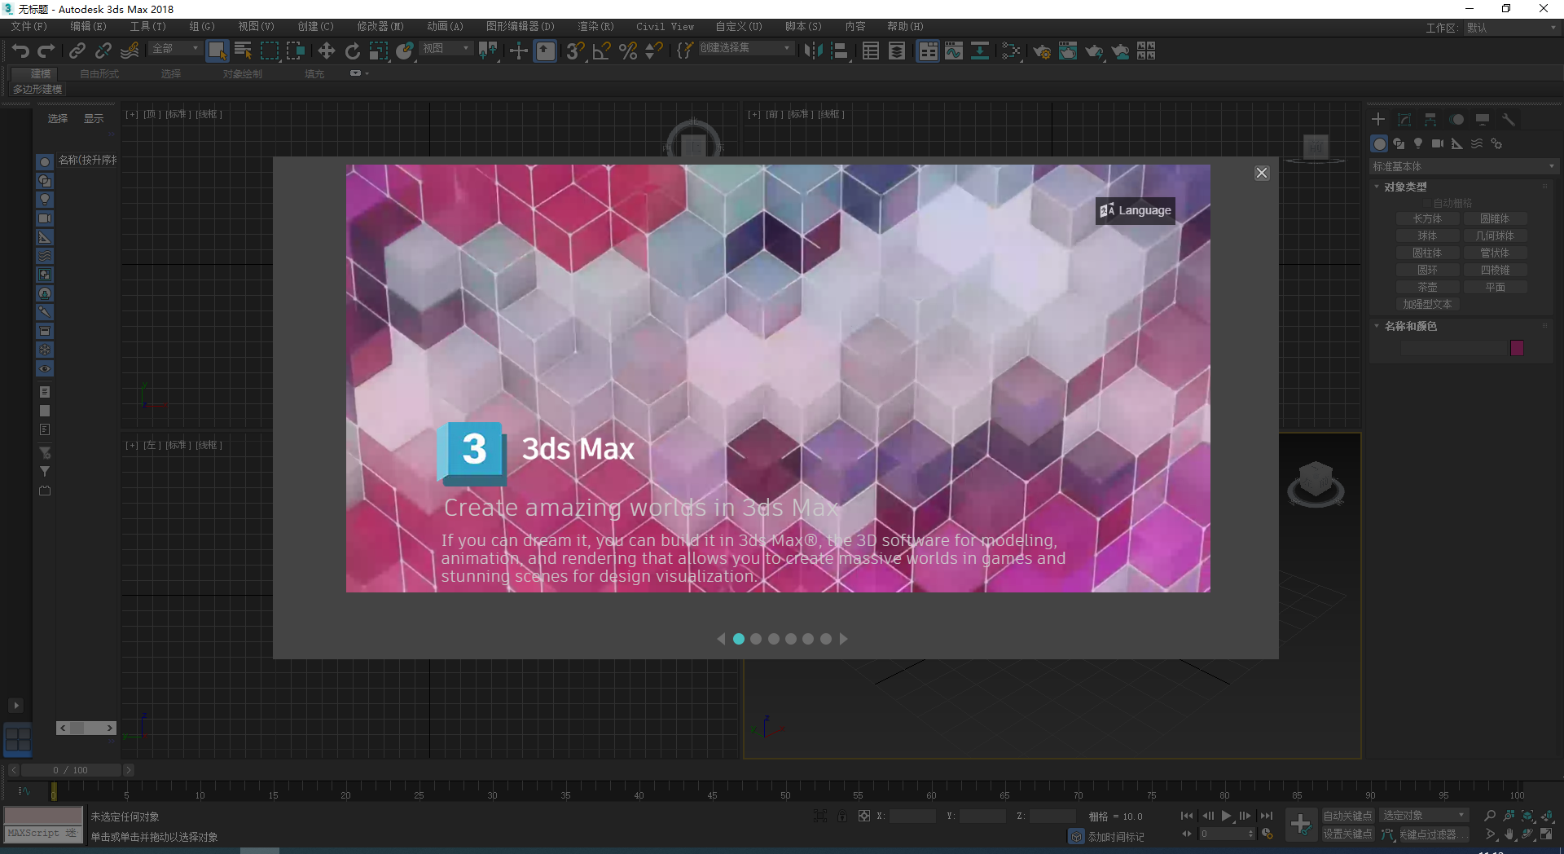Select the Lights category bulb icon

click(x=1418, y=143)
